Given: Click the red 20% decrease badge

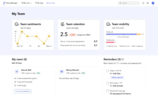Looking at the screenshot, I should click(72, 35).
